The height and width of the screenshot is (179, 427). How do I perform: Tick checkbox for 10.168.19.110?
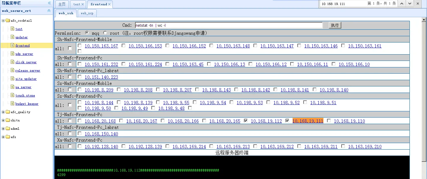pos(329,121)
